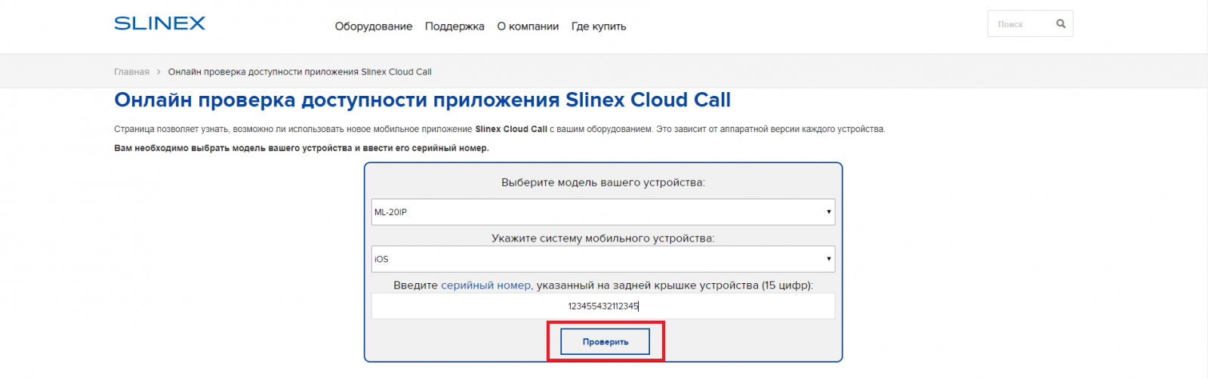Viewport: 1208px width, 379px height.
Task: Open the Оборудование menu
Action: (x=374, y=26)
